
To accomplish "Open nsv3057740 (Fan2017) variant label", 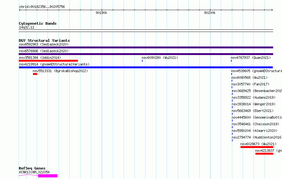I will tap(250, 84).
